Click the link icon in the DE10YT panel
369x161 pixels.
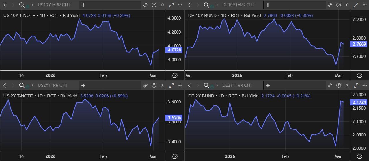point(330,5)
